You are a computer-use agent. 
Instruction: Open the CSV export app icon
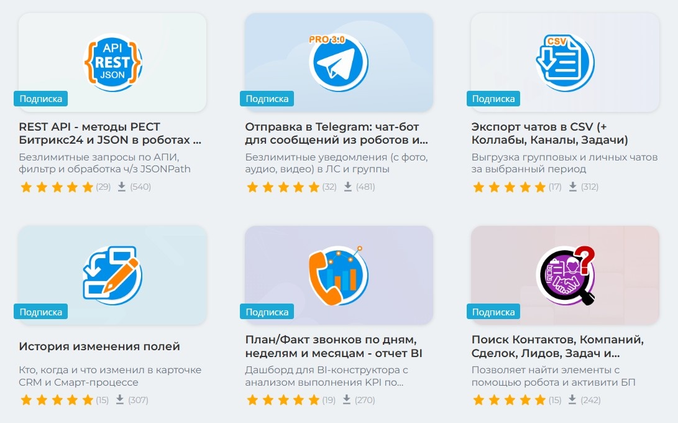click(x=565, y=62)
